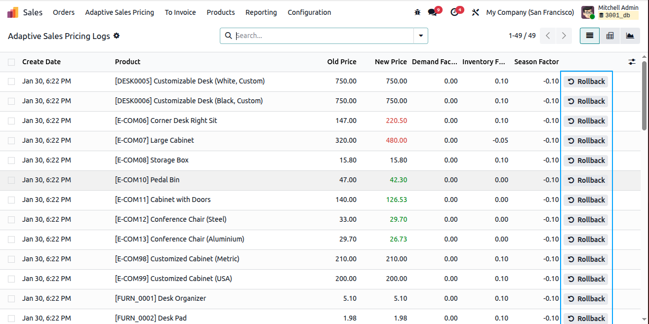This screenshot has width=649, height=324.
Task: Open Mitchell Admin user menu
Action: pyautogui.click(x=610, y=12)
